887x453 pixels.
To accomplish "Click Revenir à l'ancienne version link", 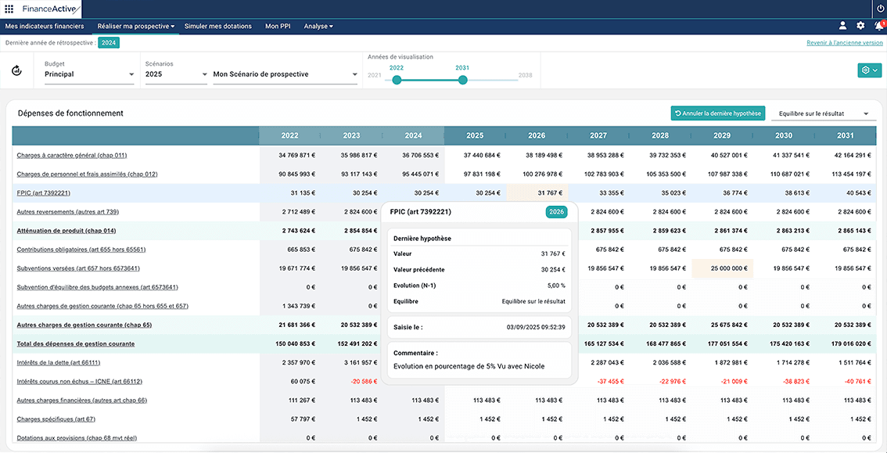I will coord(845,42).
